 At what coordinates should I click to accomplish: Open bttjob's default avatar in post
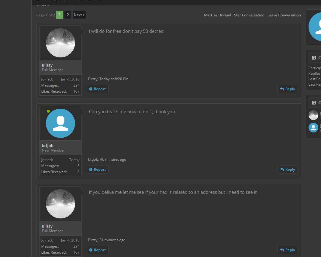coord(60,123)
